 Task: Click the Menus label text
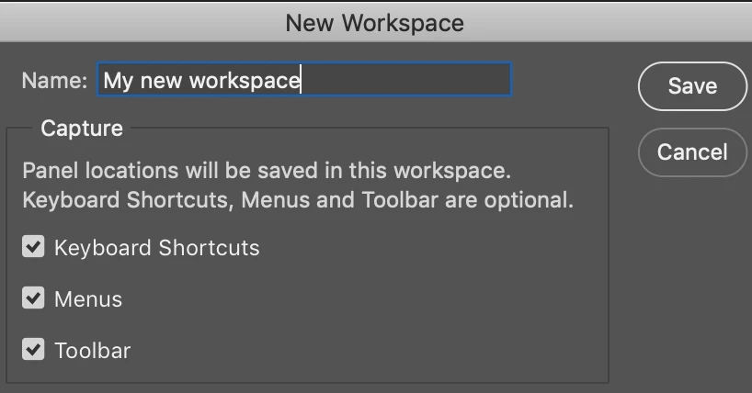click(x=88, y=299)
